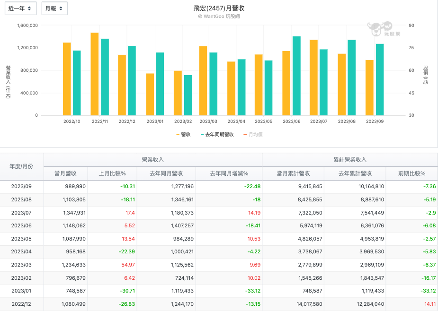
Task: Click the © WantGoo 玩股網 credit link
Action: click(219, 16)
